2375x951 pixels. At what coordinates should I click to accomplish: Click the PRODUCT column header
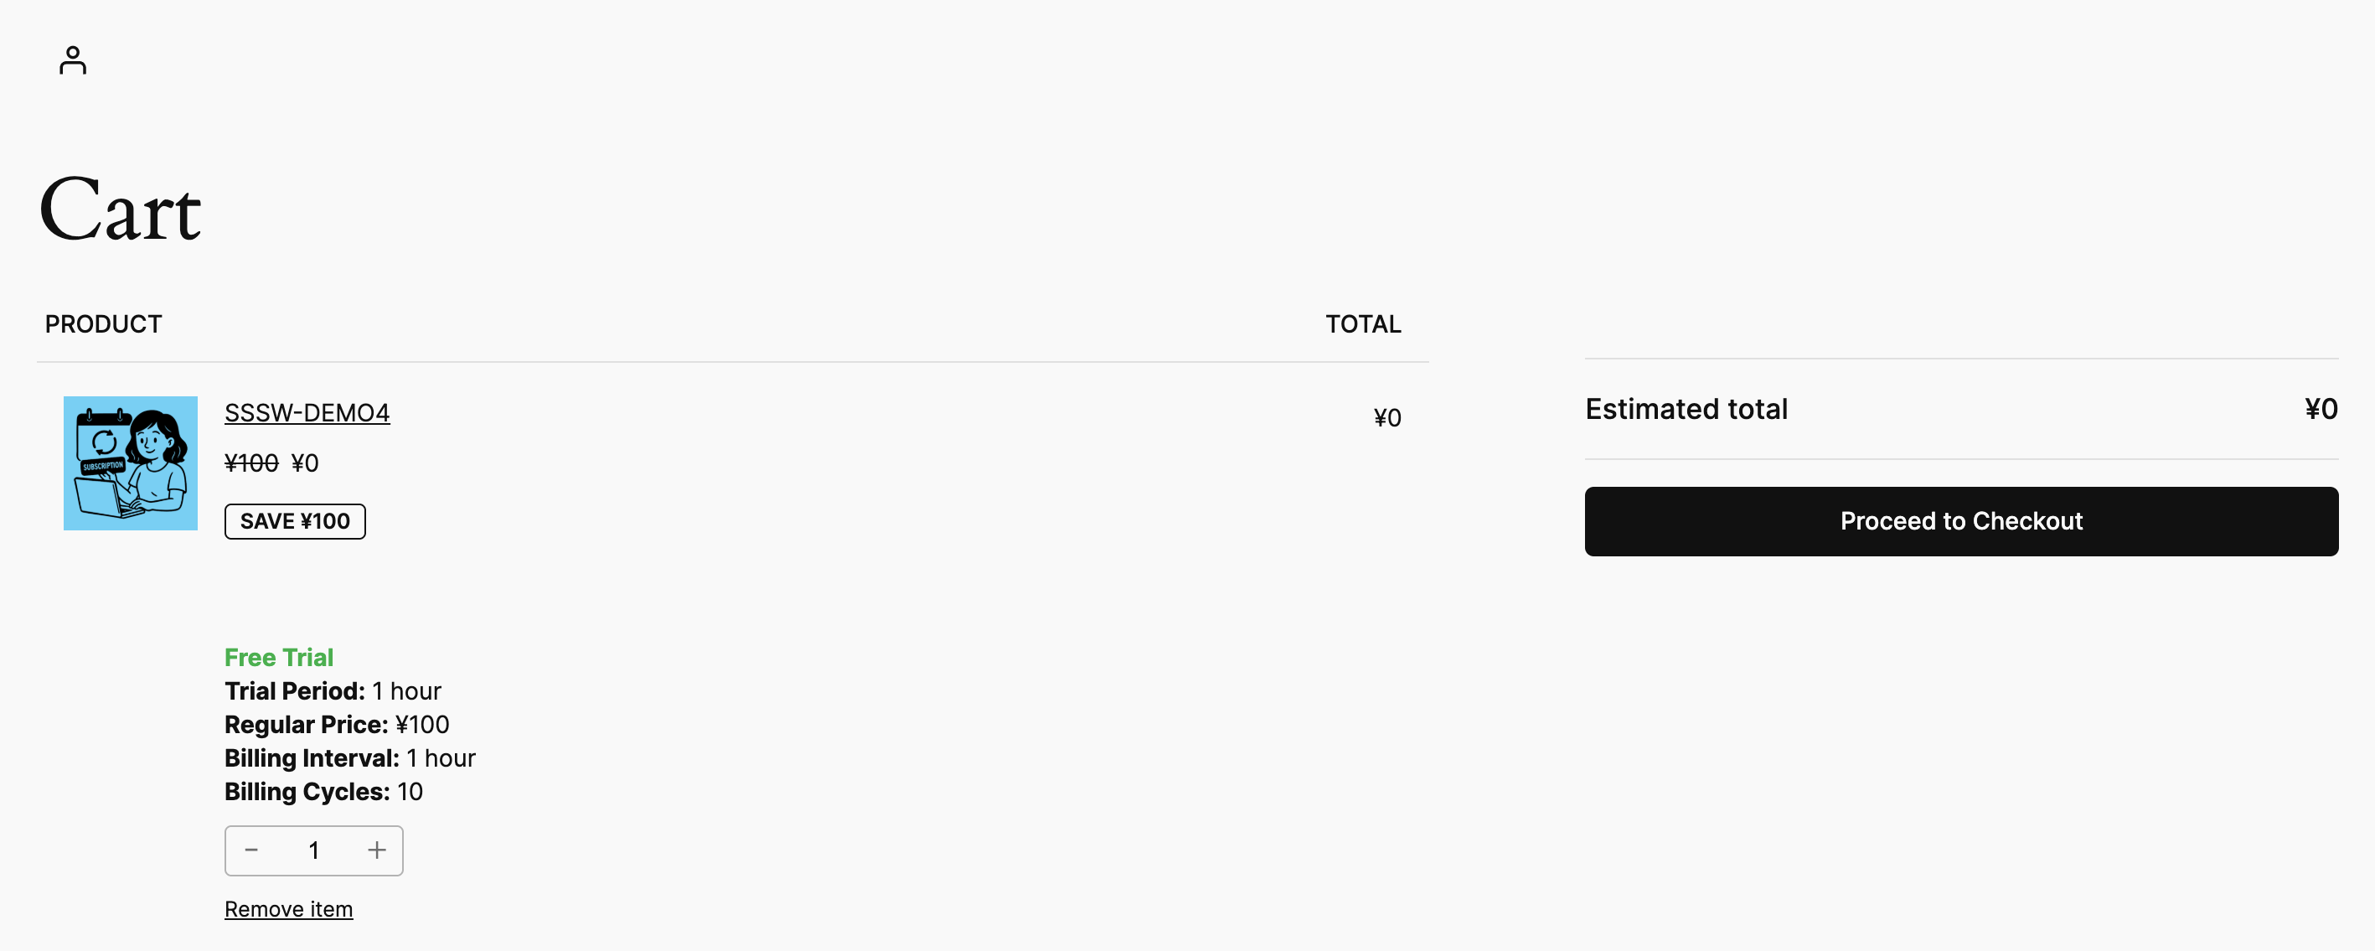tap(103, 323)
